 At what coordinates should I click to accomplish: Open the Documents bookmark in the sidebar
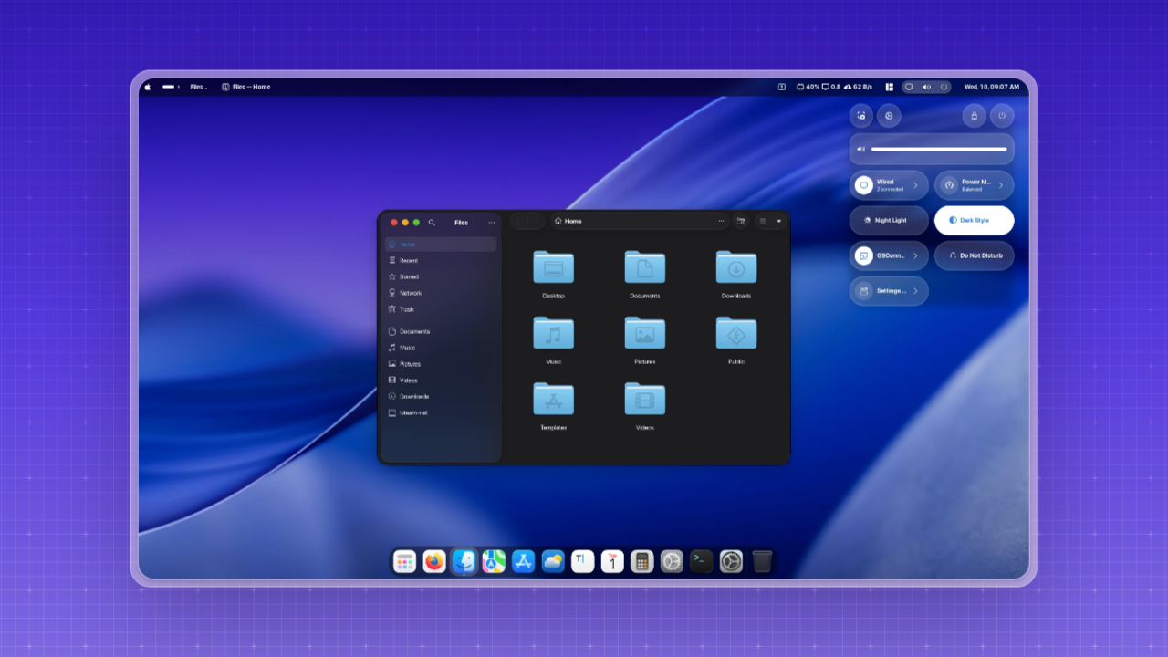[x=441, y=331]
